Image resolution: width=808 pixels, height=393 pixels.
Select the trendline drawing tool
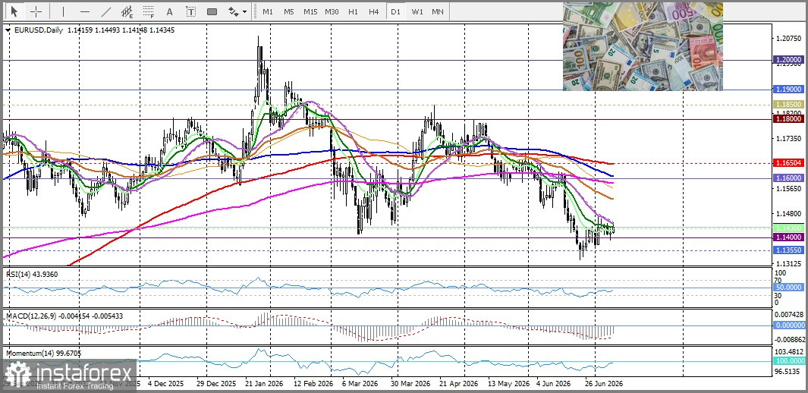(x=106, y=11)
